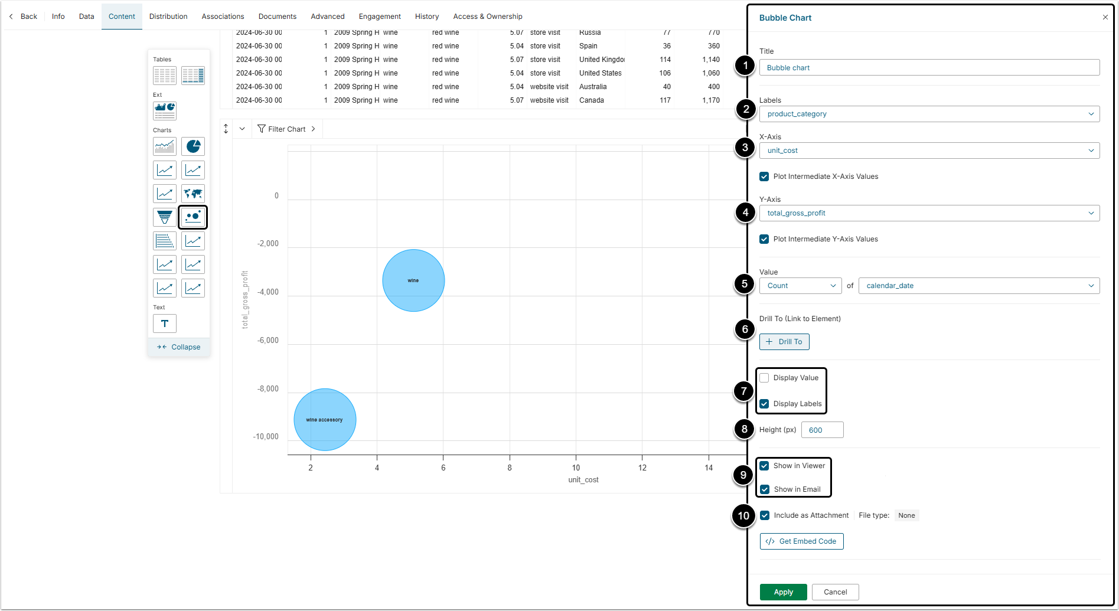Click the wine bubble in the chart
1119x611 pixels.
413,280
